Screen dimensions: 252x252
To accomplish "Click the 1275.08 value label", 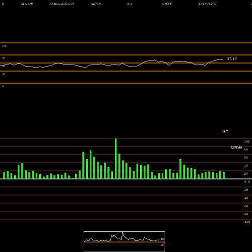I will pyautogui.click(x=236, y=148).
